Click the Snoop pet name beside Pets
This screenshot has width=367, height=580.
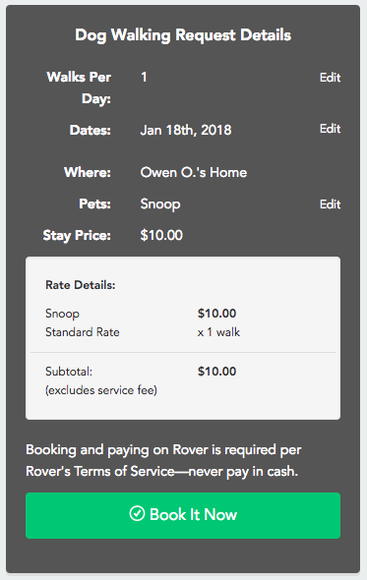click(x=160, y=204)
